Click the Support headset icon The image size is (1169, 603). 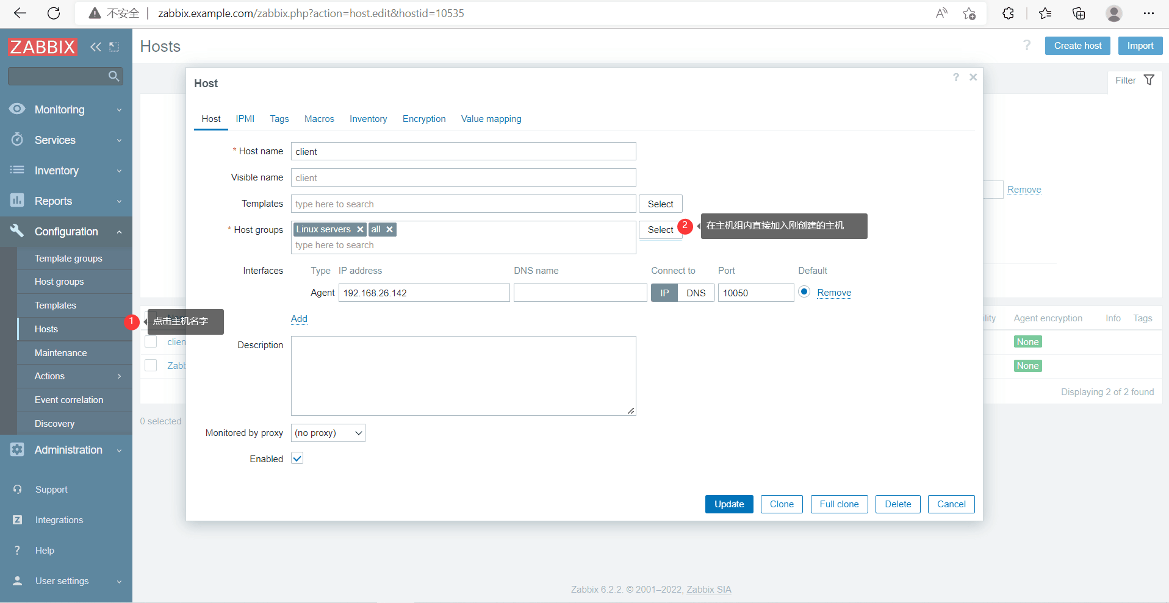tap(18, 490)
